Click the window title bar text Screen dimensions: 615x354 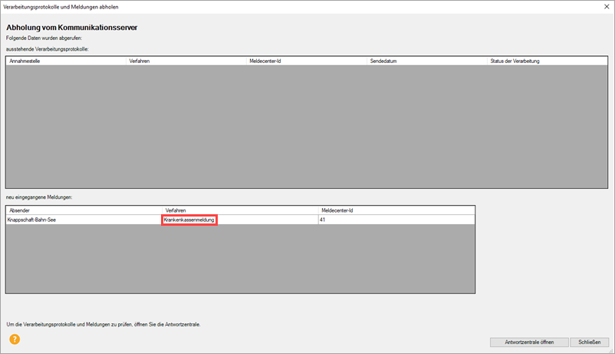[x=61, y=6]
